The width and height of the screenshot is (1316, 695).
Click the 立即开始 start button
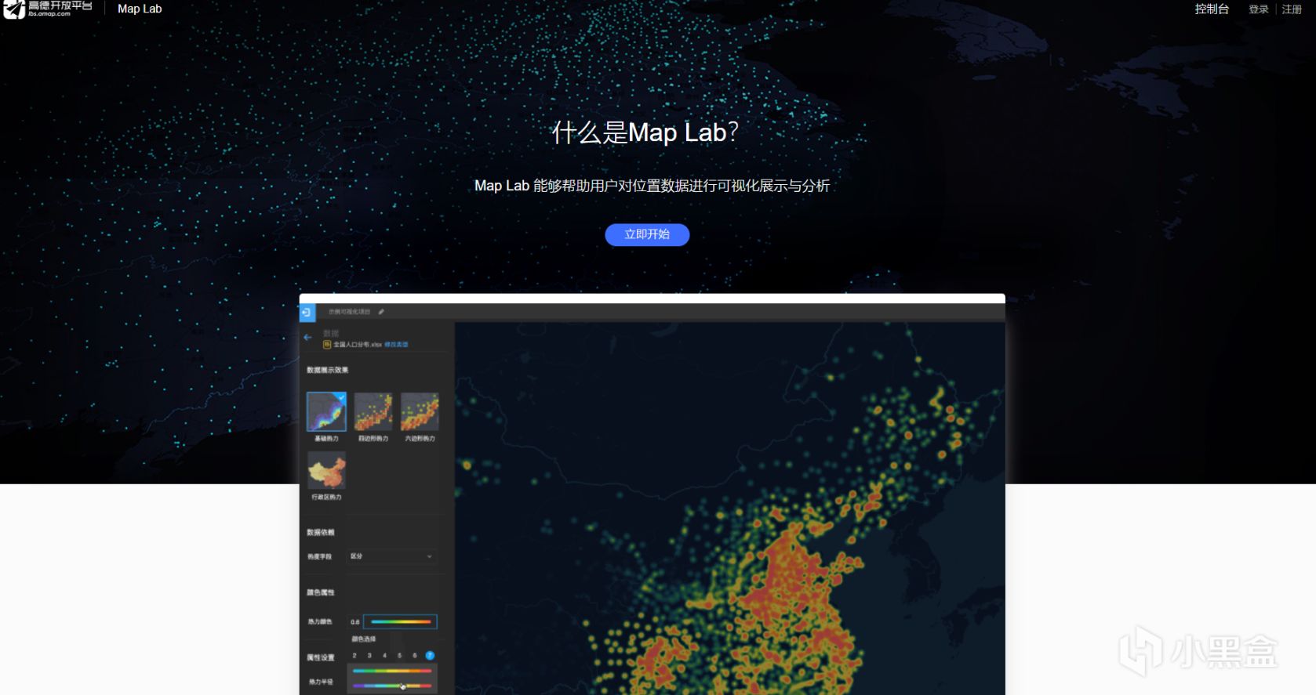coord(647,234)
